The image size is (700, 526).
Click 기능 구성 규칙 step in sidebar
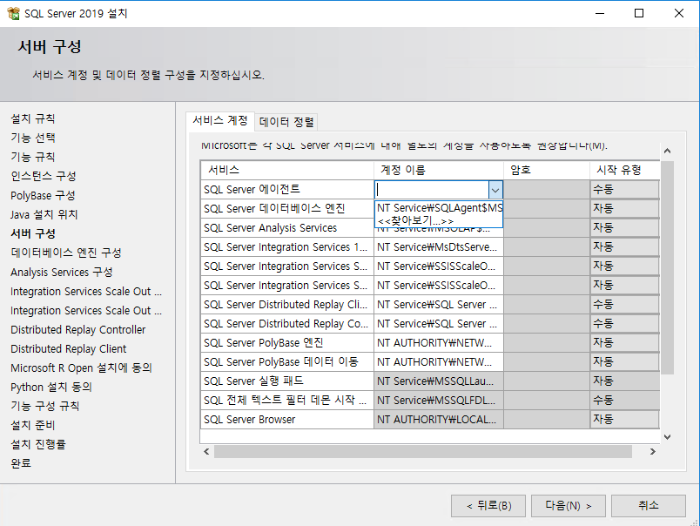(45, 406)
